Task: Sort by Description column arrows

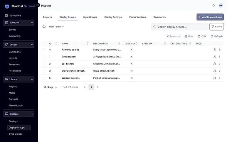Action: click(x=119, y=44)
